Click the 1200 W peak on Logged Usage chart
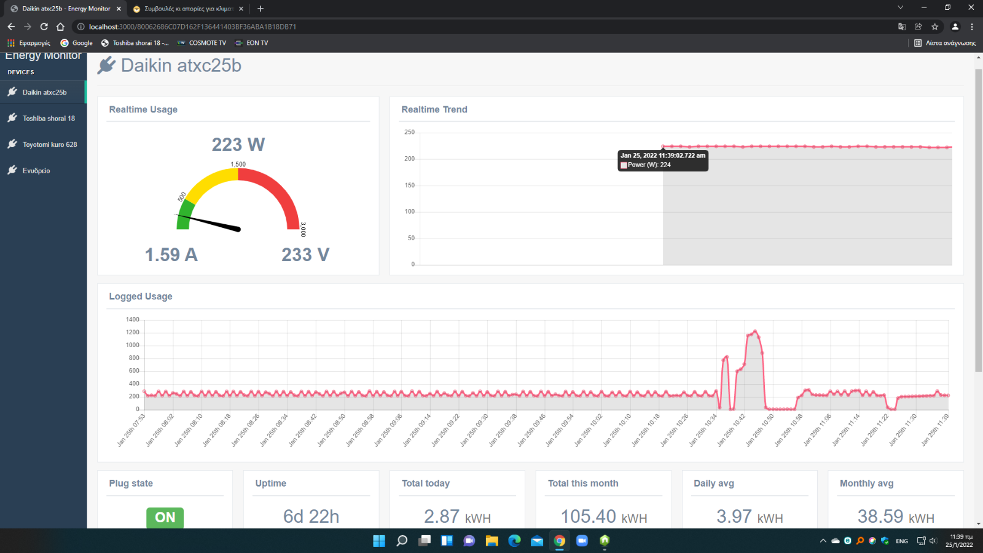 [755, 332]
